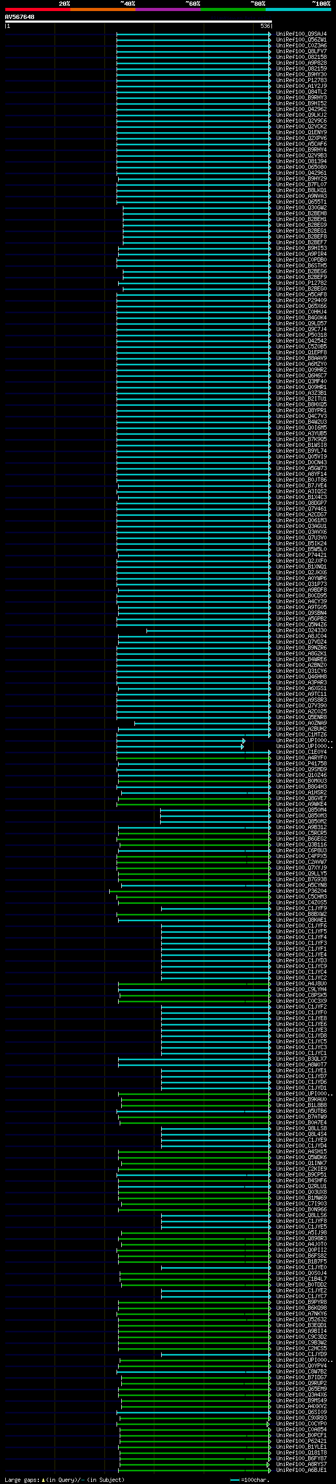Select hit UniRef100_A9P828
Viewport: 336px width, 1484px height.
[301, 63]
